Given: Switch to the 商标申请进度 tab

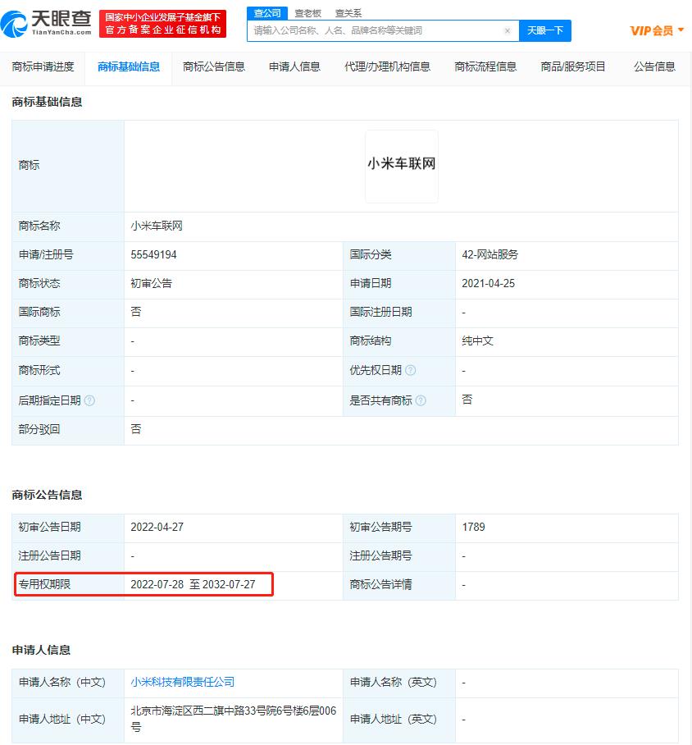Looking at the screenshot, I should [43, 67].
